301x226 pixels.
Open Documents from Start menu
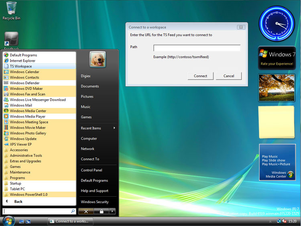pos(90,86)
